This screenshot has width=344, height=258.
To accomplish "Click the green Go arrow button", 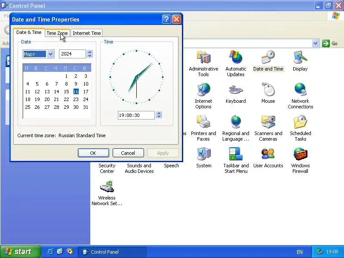I will coord(326,43).
